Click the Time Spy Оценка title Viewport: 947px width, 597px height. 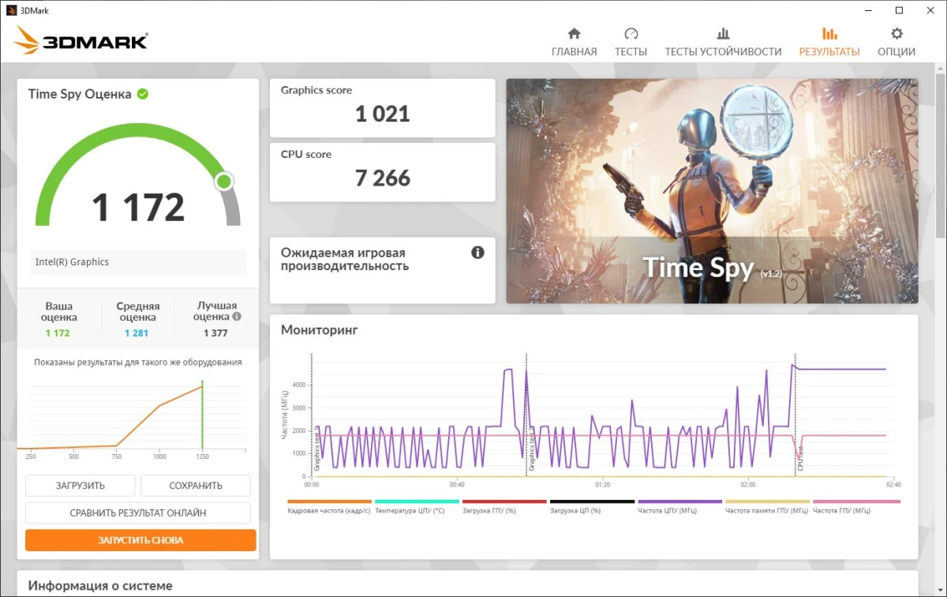[80, 94]
